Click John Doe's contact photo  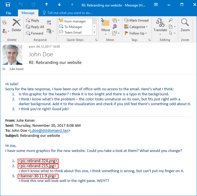pyautogui.click(x=12, y=55)
